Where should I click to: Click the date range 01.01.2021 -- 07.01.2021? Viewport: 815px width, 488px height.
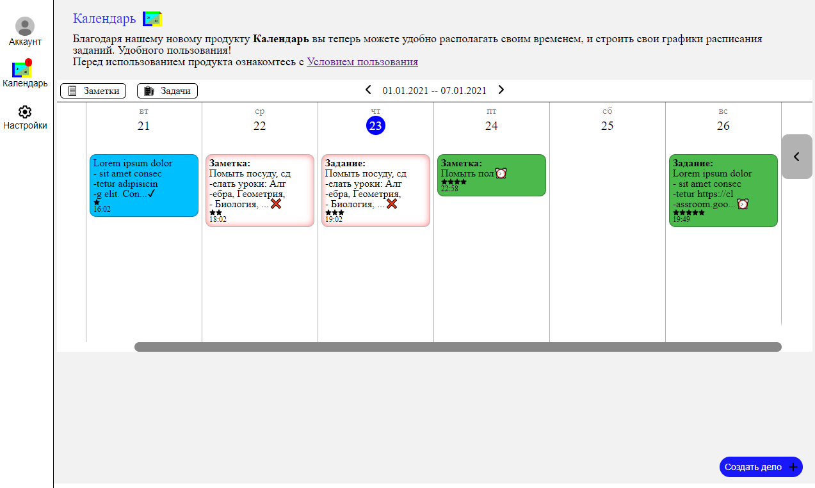[x=435, y=91]
